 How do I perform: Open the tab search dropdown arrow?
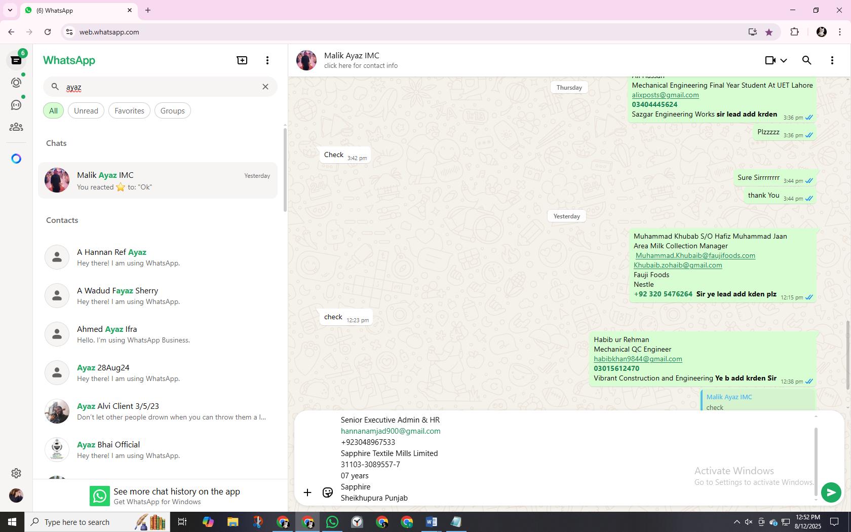tap(10, 10)
